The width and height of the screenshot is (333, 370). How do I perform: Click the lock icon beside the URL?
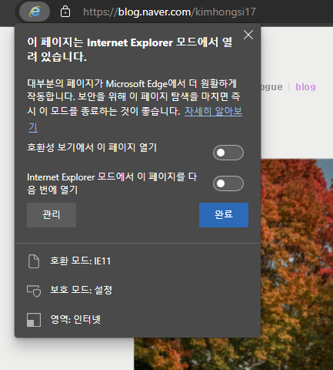pos(65,12)
